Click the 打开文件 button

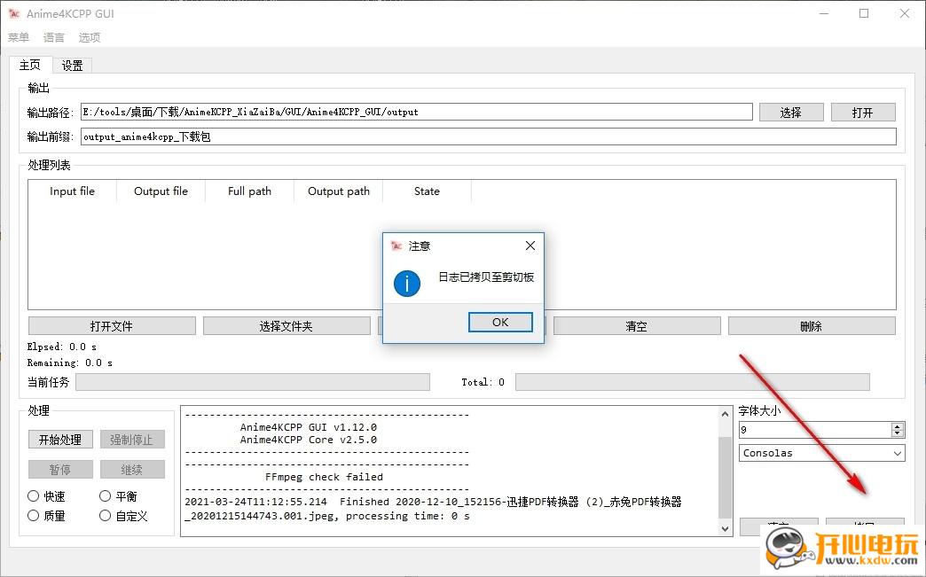[x=112, y=326]
